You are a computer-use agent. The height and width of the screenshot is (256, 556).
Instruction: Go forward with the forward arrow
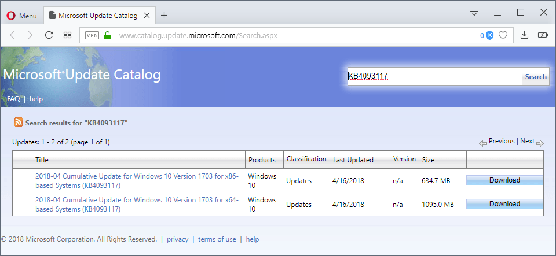[30, 35]
